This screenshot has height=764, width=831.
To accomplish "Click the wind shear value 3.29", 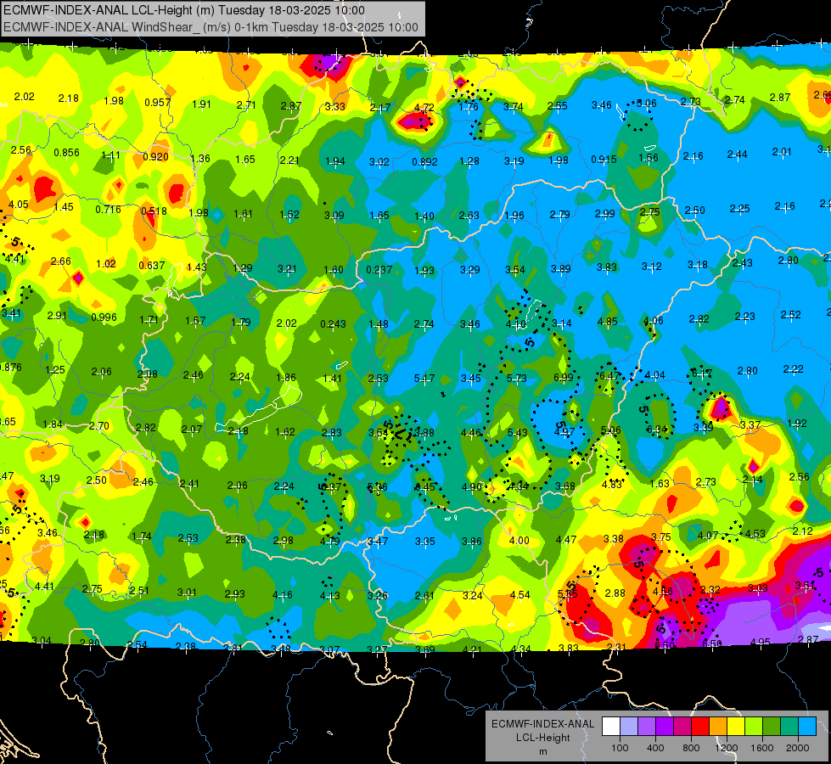I will [470, 270].
